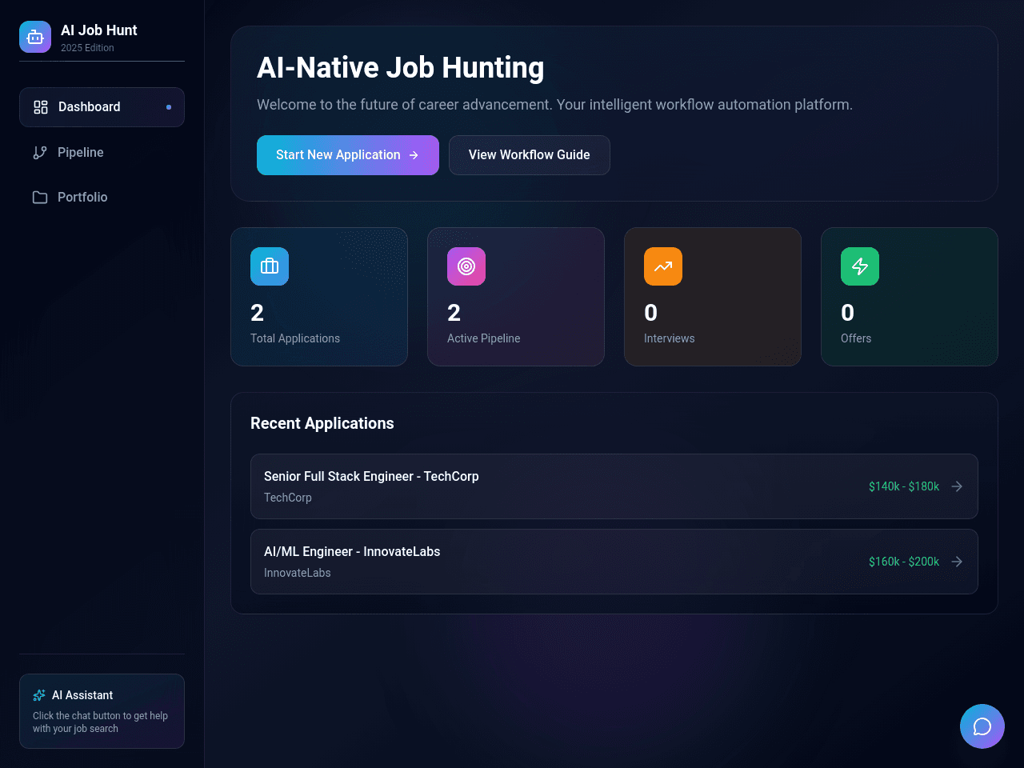This screenshot has height=768, width=1024.
Task: Click the TechCorp company name subtitle
Action: pos(288,498)
